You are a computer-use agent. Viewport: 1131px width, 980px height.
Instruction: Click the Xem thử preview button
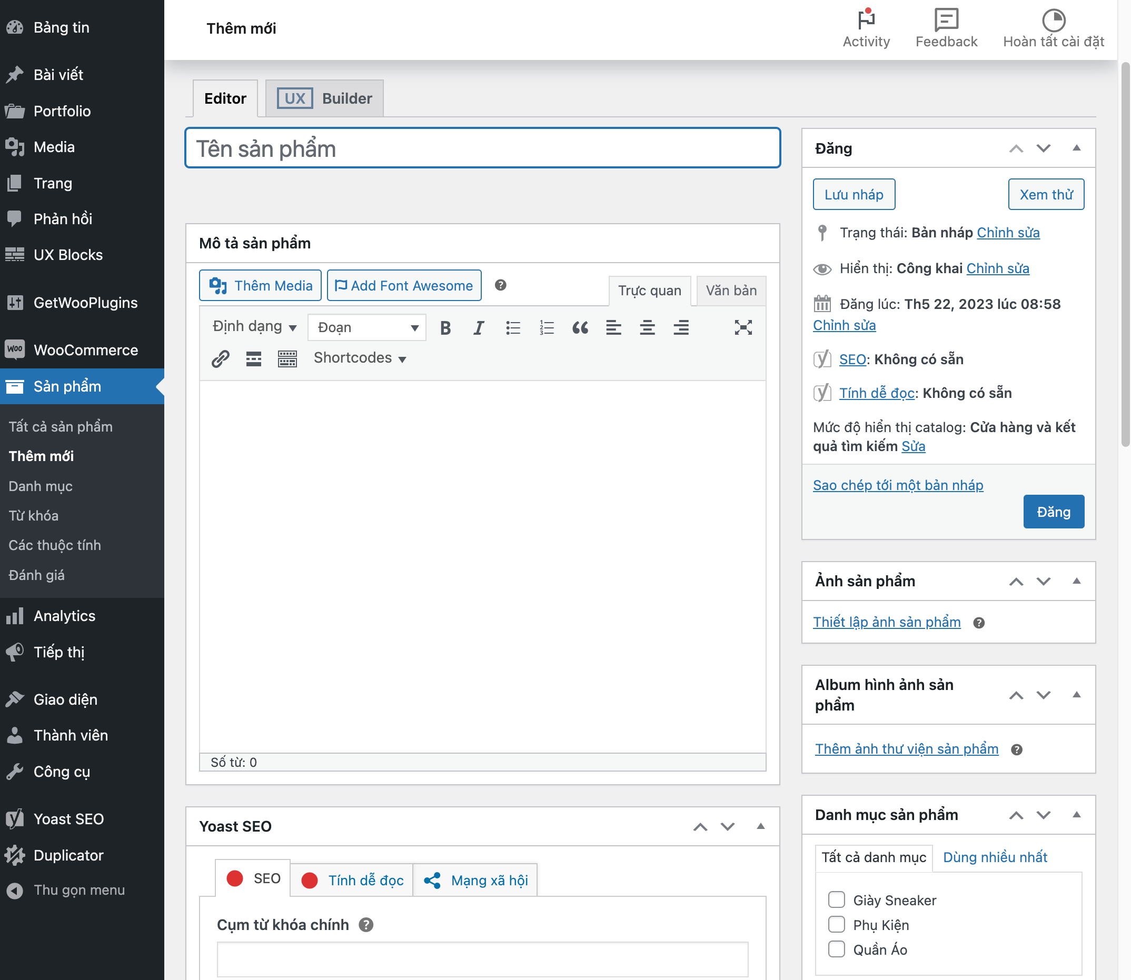coord(1046,194)
